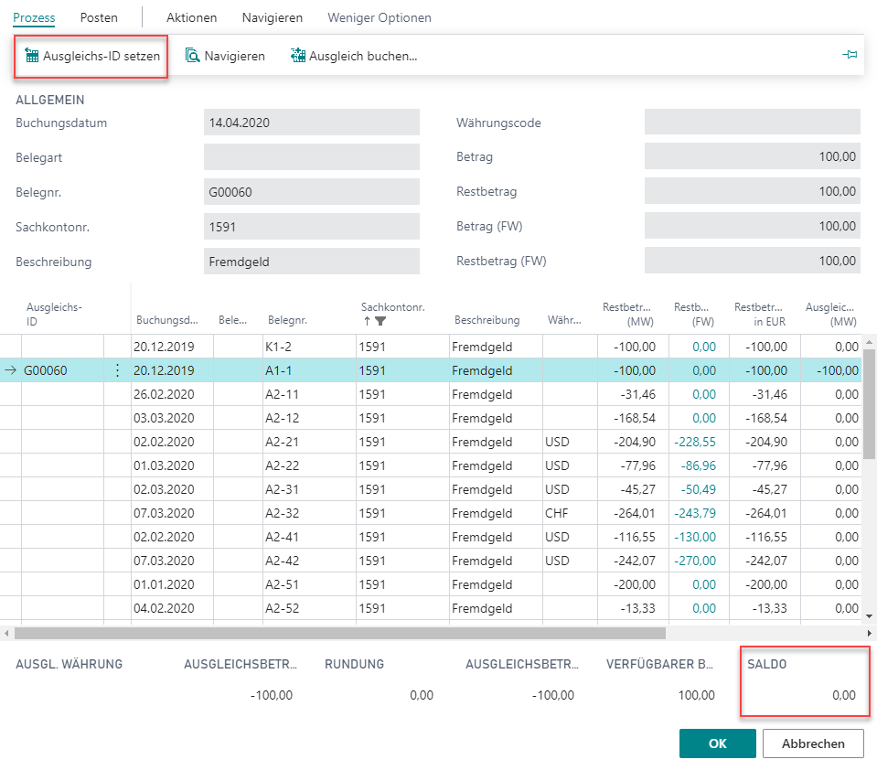The image size is (877, 770).
Task: Click the Restbetr... in EUR column header
Action: click(x=760, y=315)
